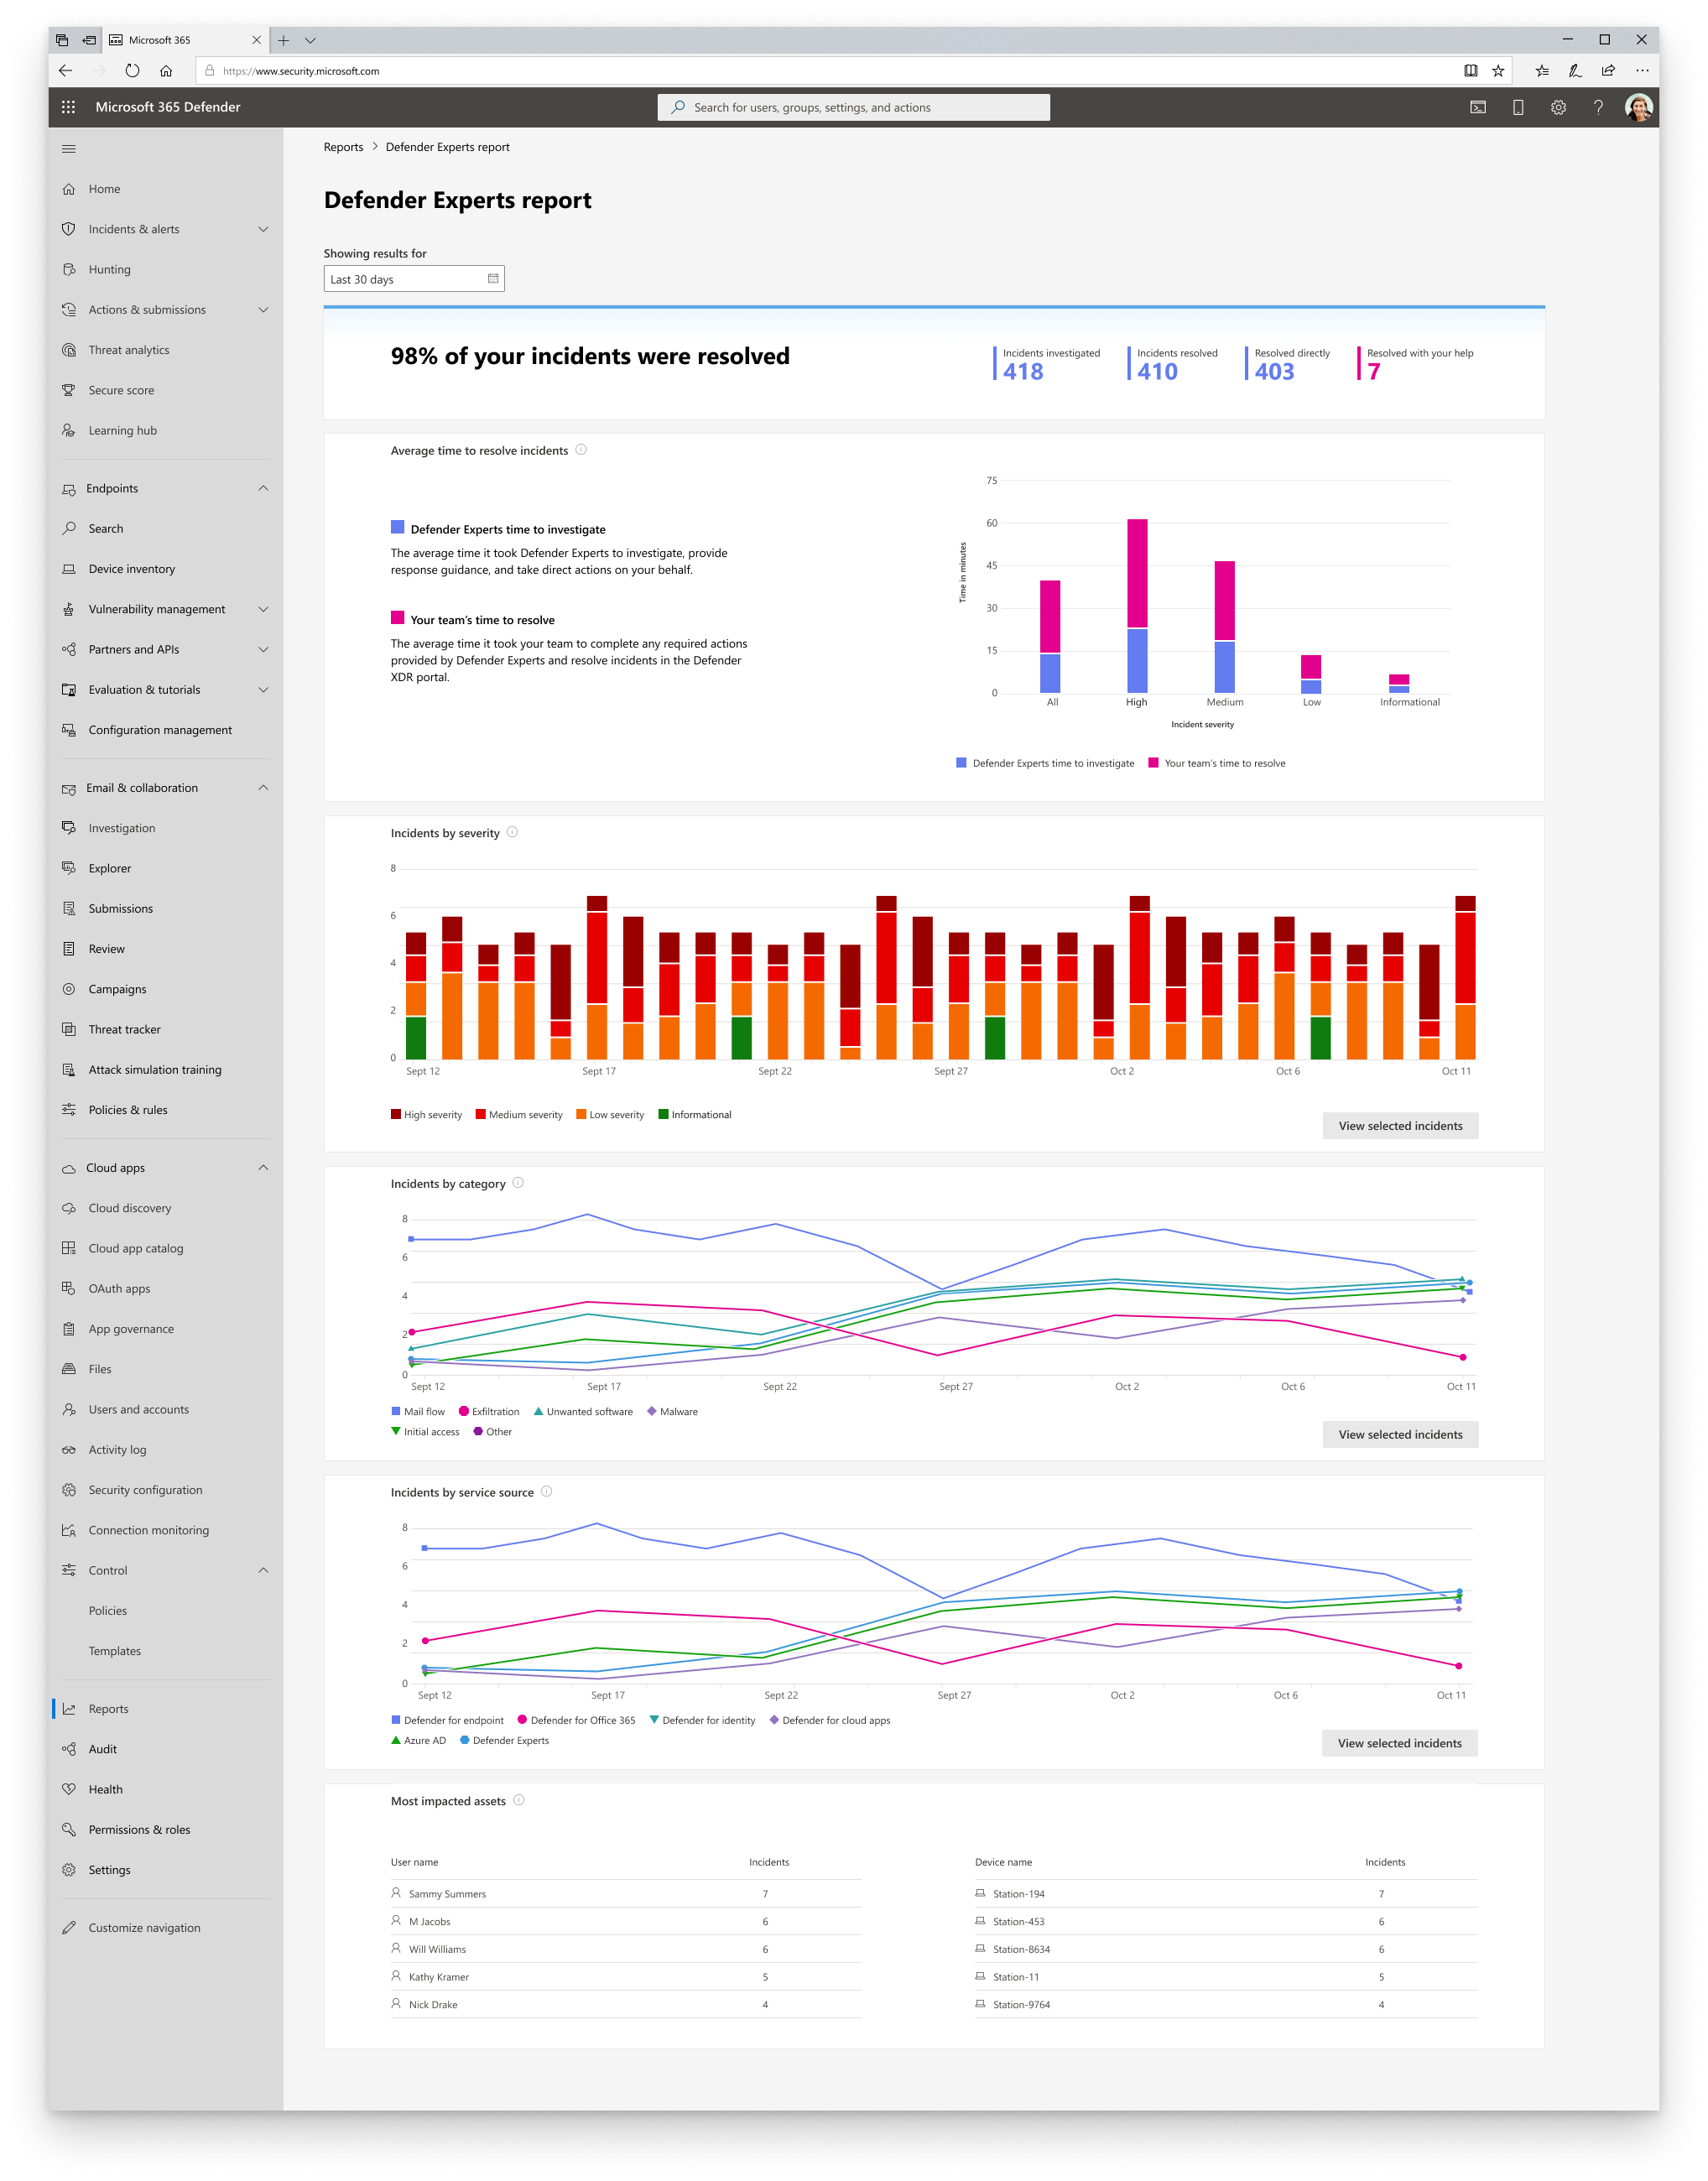Open Attack simulation training icon
Viewport: 1708px width, 2181px height.
[x=69, y=1069]
